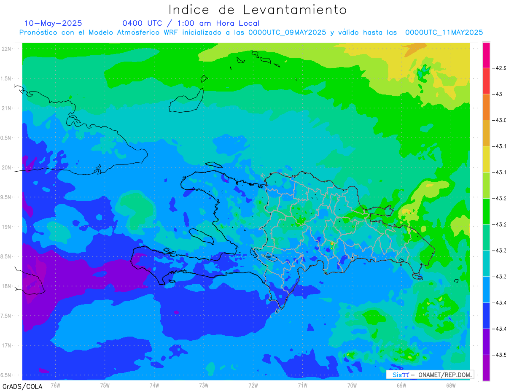Pick the bottom purple colorbar swatch
Screen dimensions: 506x391
click(x=486, y=368)
